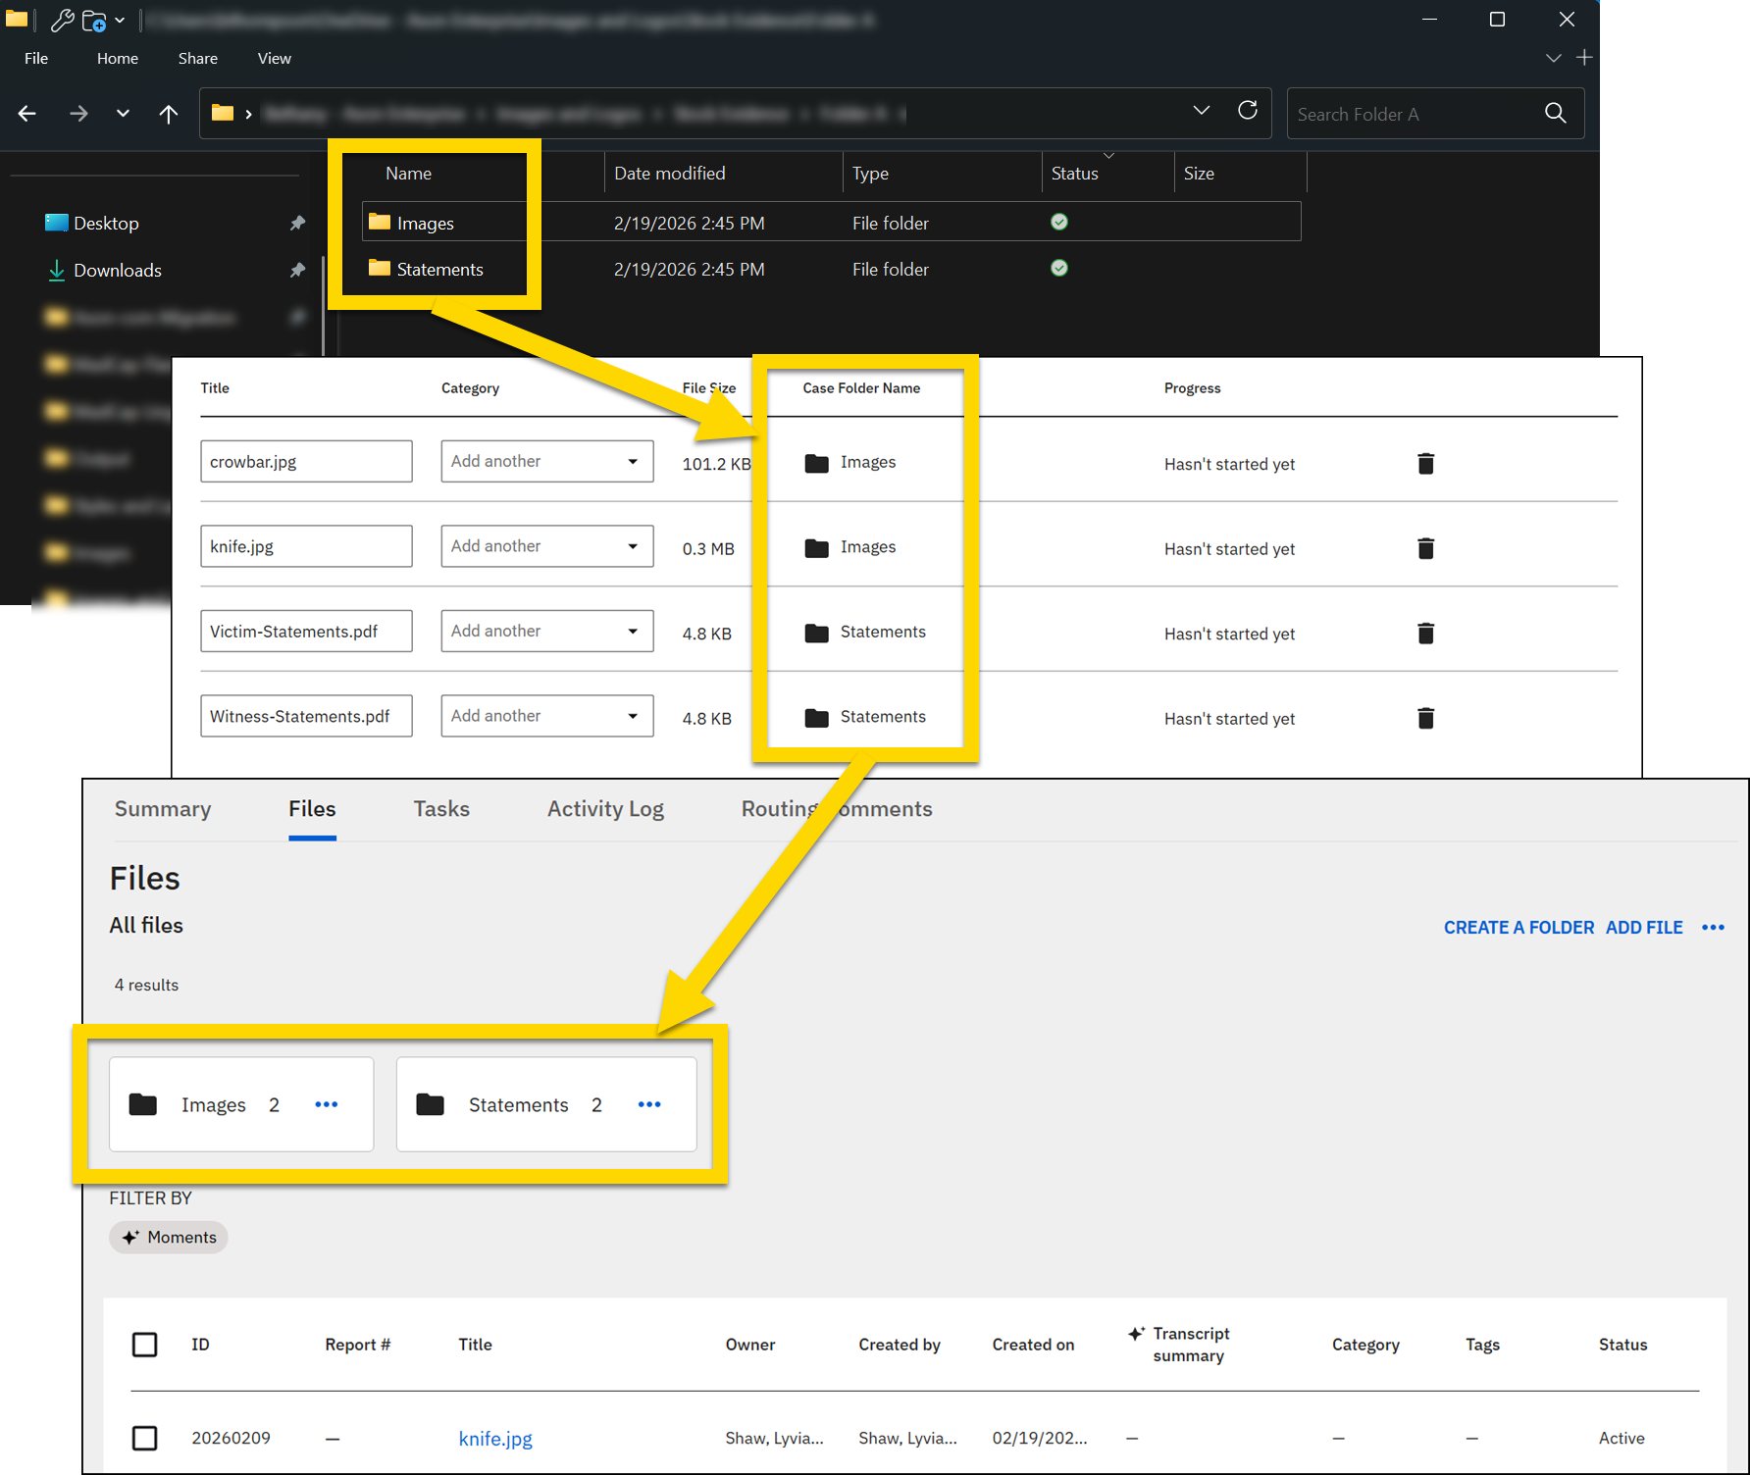Open the knife.jpg file link
Image resolution: width=1750 pixels, height=1475 pixels.
click(x=494, y=1438)
